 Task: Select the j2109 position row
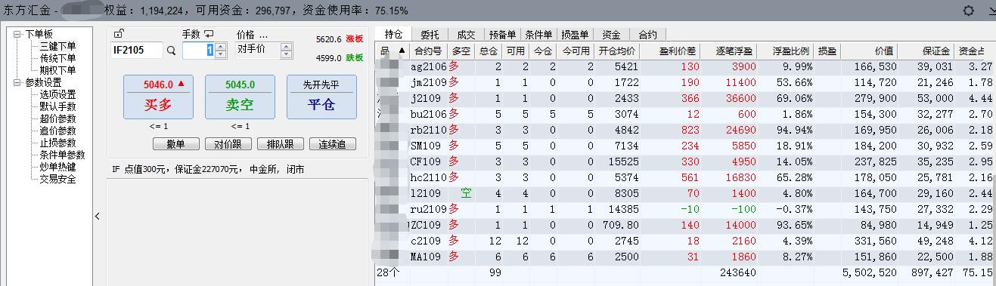684,98
